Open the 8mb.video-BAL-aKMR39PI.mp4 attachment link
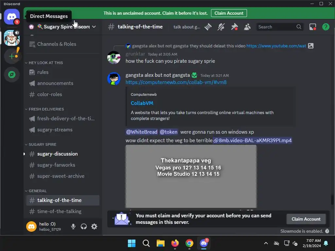The height and width of the screenshot is (251, 335). tap(252, 141)
